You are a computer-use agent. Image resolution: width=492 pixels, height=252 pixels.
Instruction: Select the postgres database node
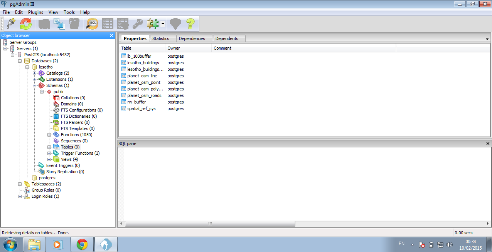coord(47,178)
